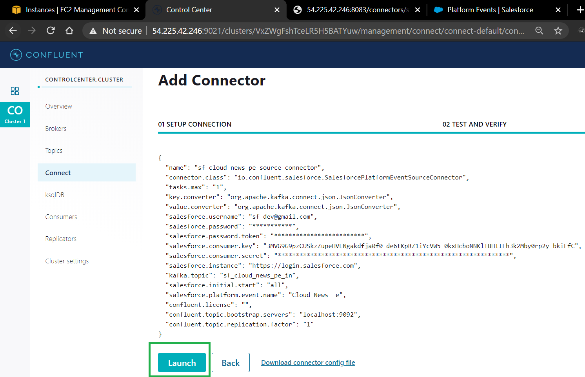Switch to the Control Center tab

point(216,10)
